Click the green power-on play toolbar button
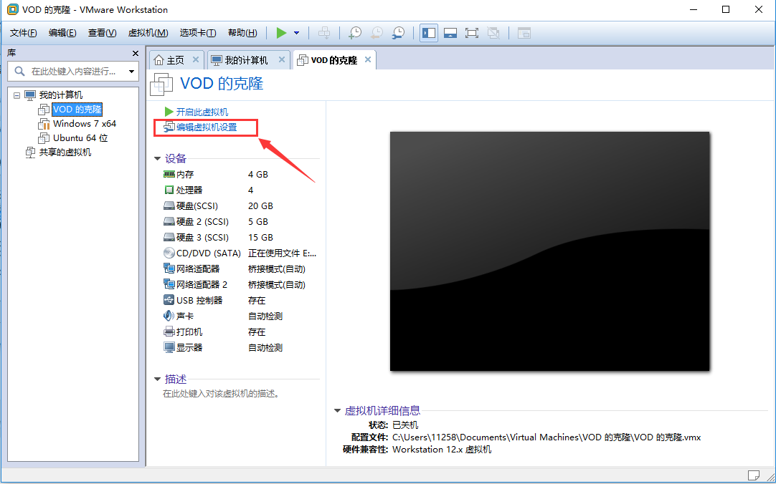The width and height of the screenshot is (776, 484). pyautogui.click(x=281, y=33)
